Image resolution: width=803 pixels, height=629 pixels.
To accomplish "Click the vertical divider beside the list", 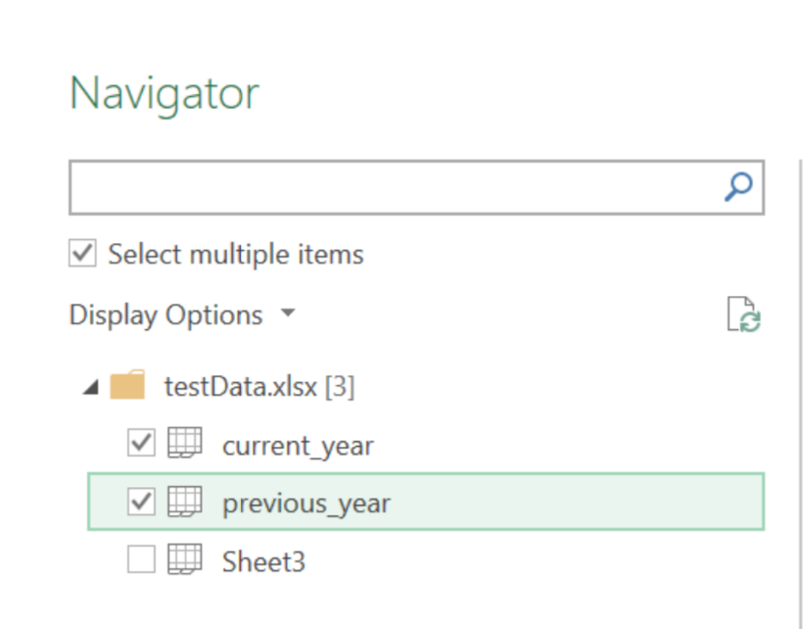I will (800, 395).
